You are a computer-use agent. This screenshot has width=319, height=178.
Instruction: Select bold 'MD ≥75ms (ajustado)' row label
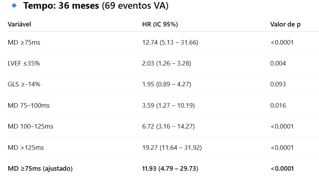click(x=40, y=169)
